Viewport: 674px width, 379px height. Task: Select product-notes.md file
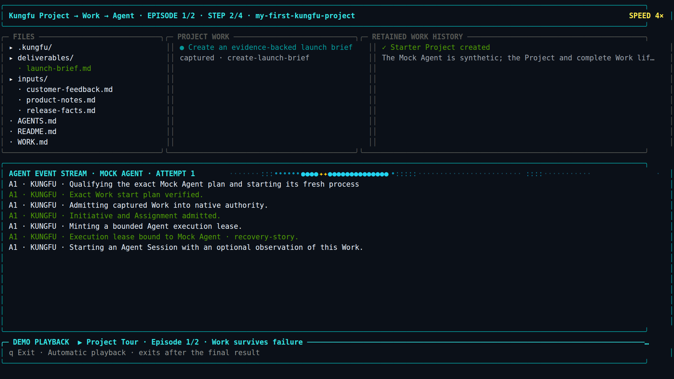[x=61, y=100]
